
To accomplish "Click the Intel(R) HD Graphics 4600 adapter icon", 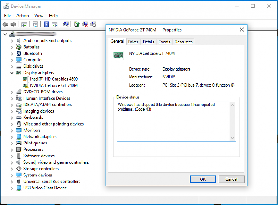I will [x=25, y=79].
